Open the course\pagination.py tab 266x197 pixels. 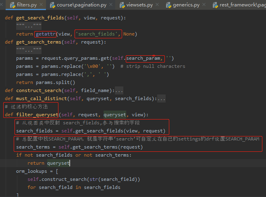pos(81,5)
